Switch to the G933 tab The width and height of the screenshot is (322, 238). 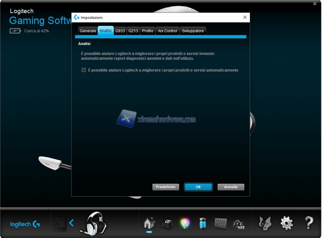pos(120,31)
